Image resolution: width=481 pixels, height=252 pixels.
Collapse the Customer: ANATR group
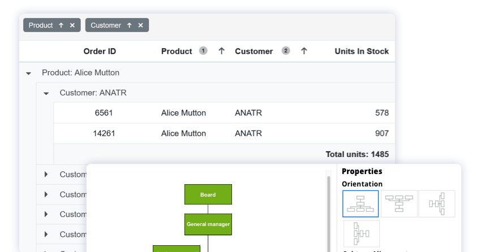tap(46, 93)
